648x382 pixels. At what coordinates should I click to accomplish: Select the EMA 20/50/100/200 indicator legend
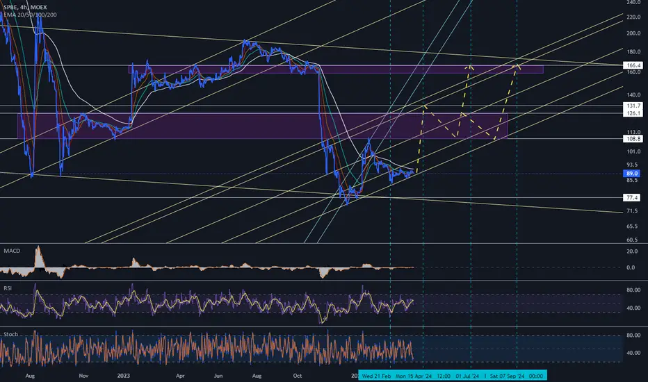(x=30, y=15)
